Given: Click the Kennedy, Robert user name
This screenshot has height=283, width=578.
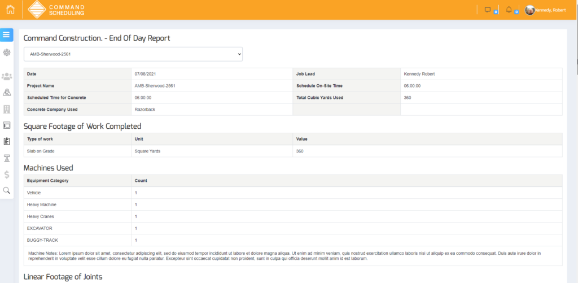Looking at the screenshot, I should tap(553, 10).
